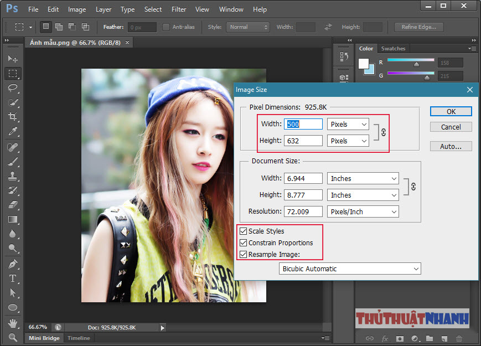Select the Blur tool
The width and height of the screenshot is (481, 346).
click(13, 234)
